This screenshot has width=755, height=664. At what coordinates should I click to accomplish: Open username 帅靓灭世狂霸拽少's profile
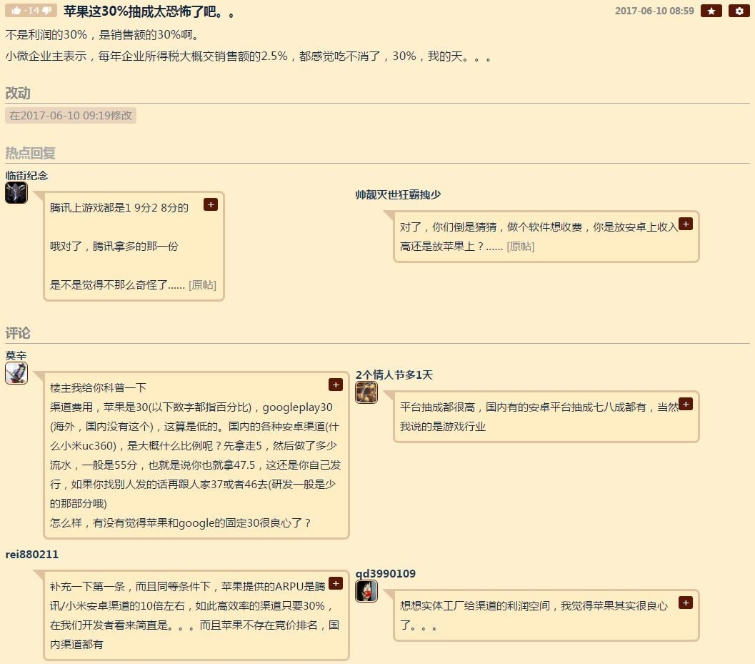[398, 194]
